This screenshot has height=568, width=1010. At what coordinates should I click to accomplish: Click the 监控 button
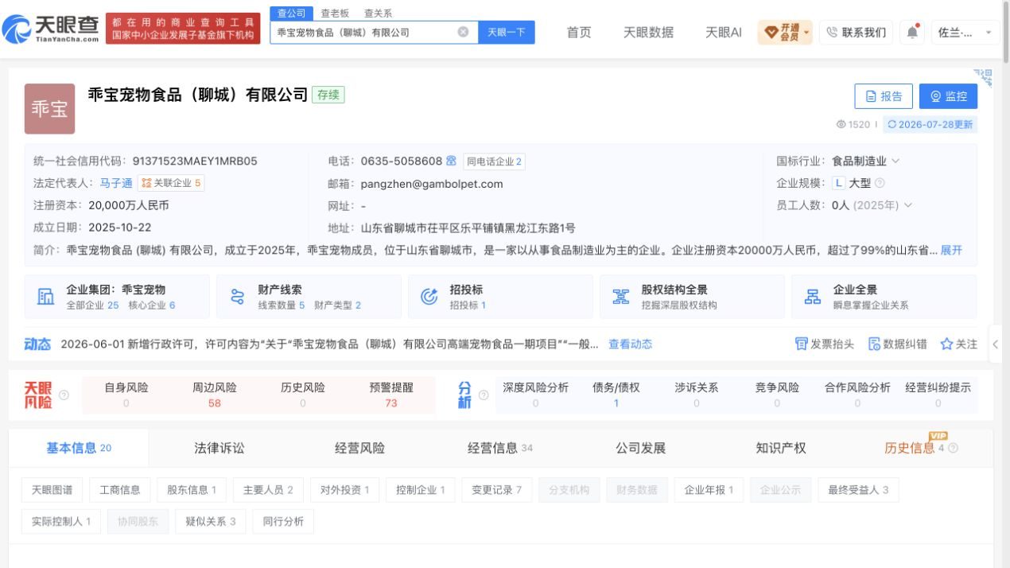click(948, 96)
